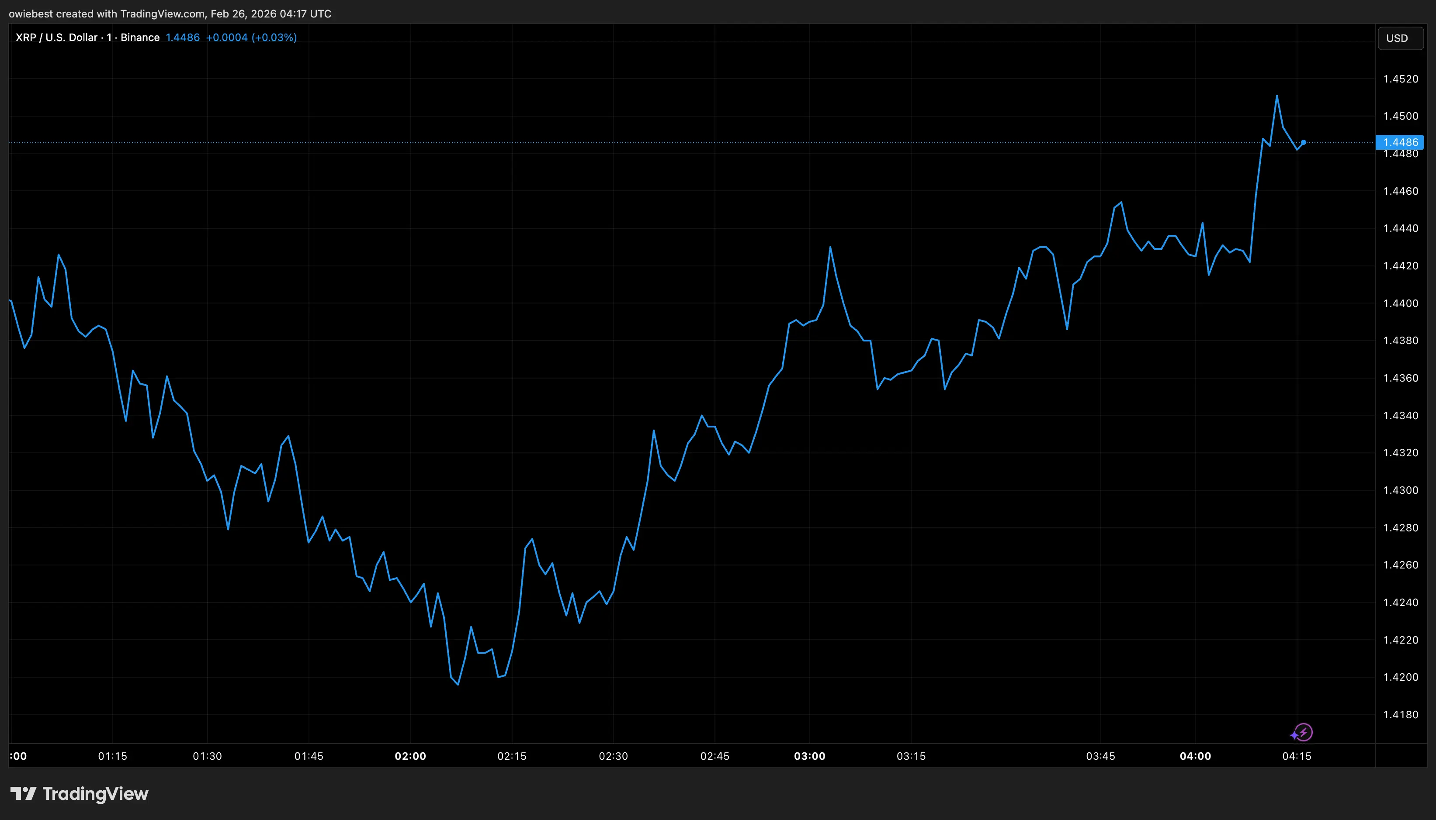Select the 02:00 label on time axis
This screenshot has width=1436, height=820.
click(x=410, y=756)
